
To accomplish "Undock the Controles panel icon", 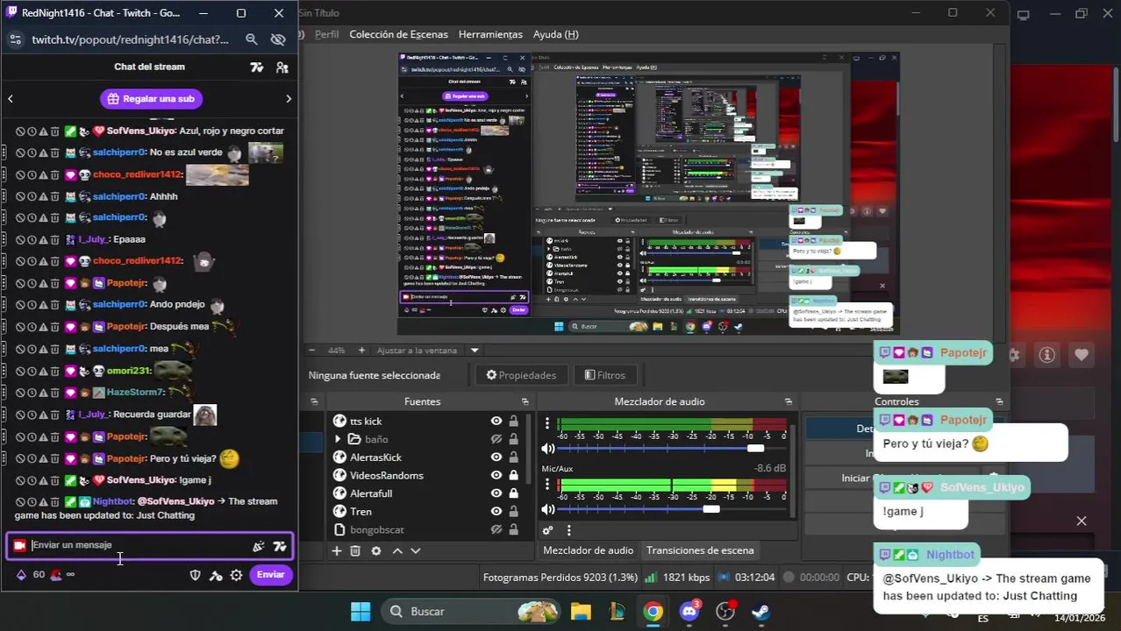I will click(x=999, y=401).
